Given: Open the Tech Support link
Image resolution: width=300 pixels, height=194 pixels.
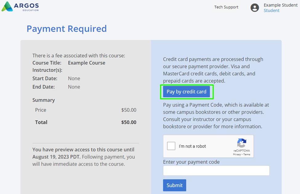Looking at the screenshot, I should (226, 7).
